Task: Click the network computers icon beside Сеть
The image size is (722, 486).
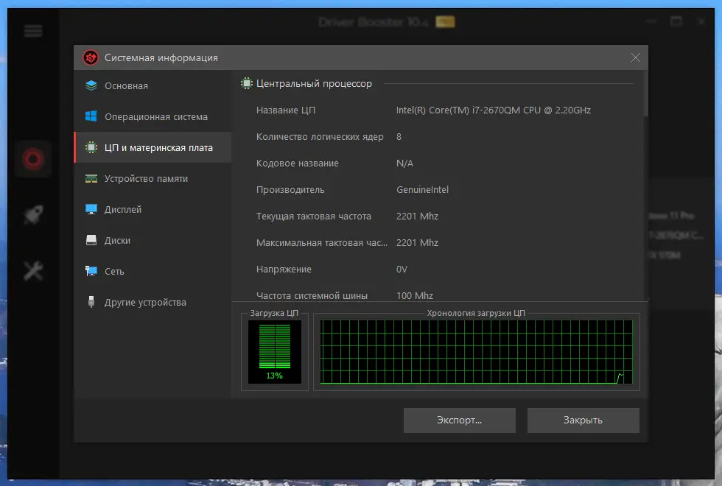Action: (91, 271)
